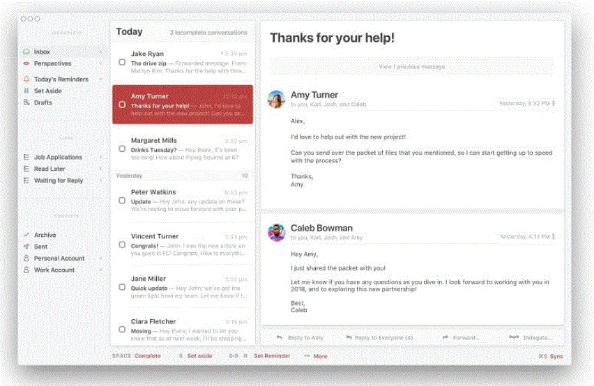The width and height of the screenshot is (594, 386).
Task: Open the Archive folder
Action: pyautogui.click(x=63, y=235)
